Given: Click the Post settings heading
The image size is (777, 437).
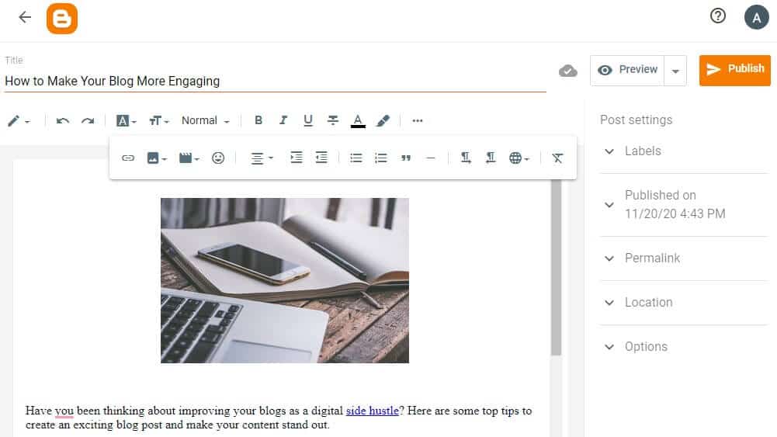Looking at the screenshot, I should (637, 120).
